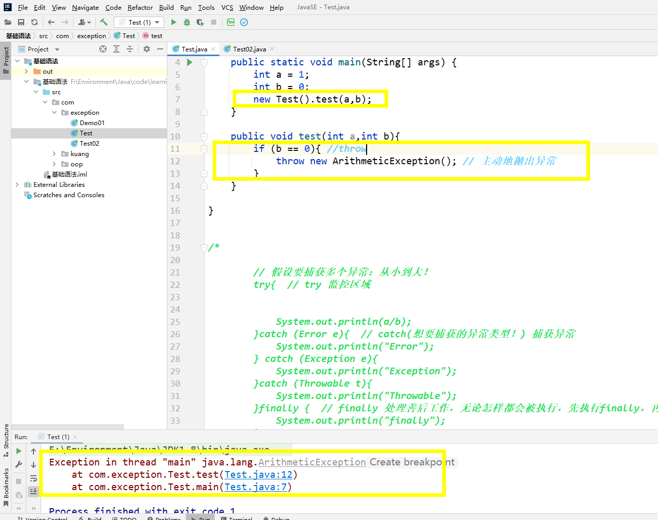
Task: Click the IntelliJ IDEA logo icon
Action: pos(8,7)
